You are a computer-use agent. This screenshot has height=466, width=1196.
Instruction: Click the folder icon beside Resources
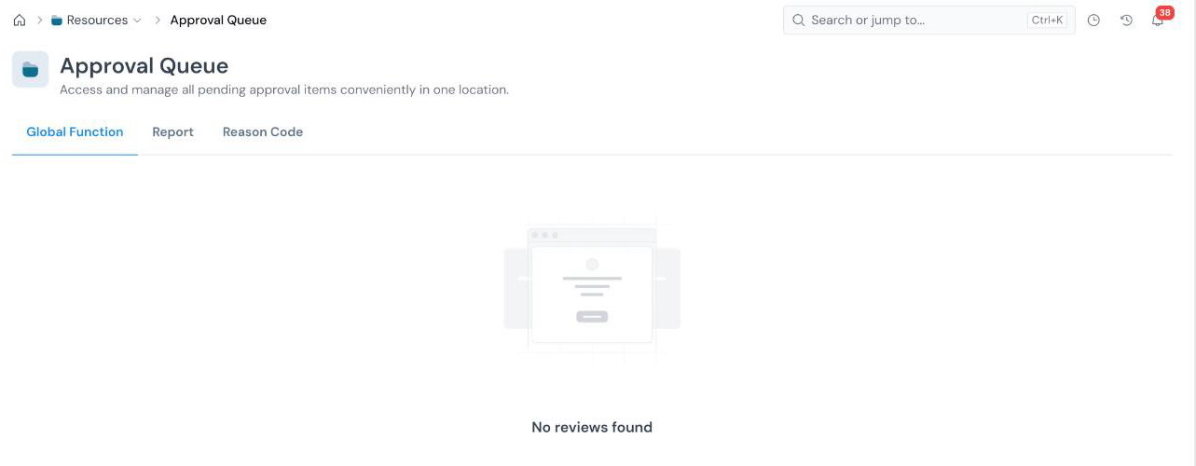(57, 20)
